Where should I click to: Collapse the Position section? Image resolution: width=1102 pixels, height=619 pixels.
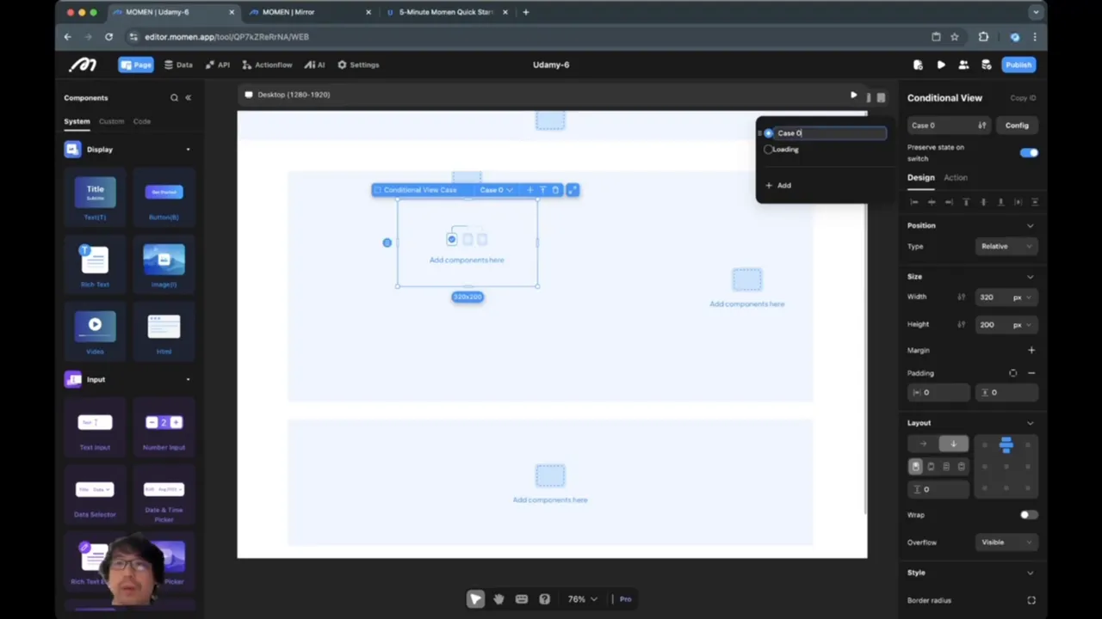click(x=1031, y=225)
